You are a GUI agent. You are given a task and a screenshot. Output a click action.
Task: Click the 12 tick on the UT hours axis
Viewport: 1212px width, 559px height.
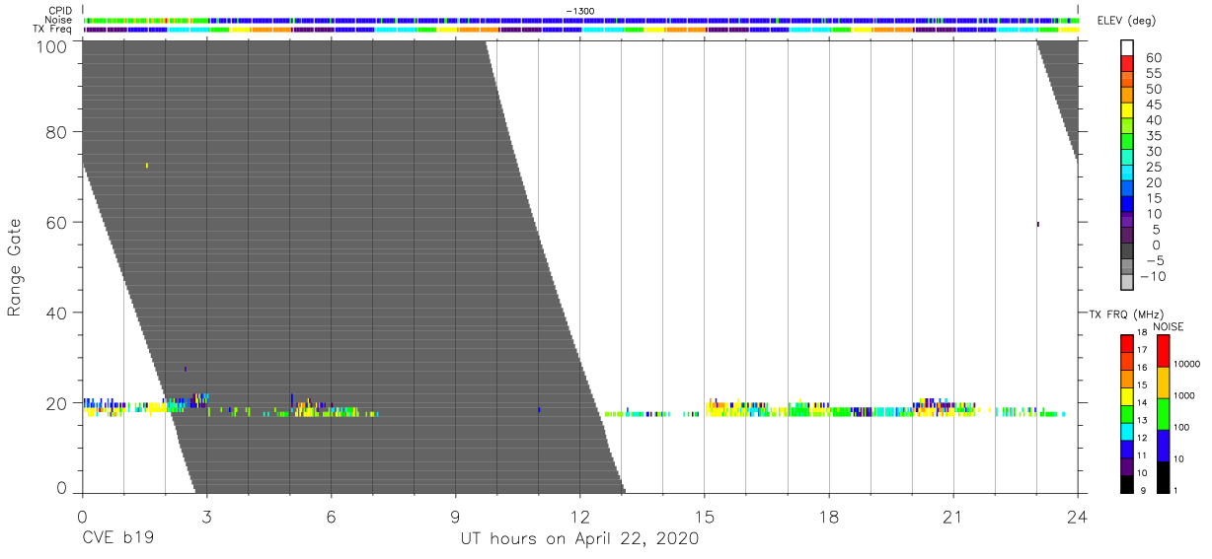[579, 518]
